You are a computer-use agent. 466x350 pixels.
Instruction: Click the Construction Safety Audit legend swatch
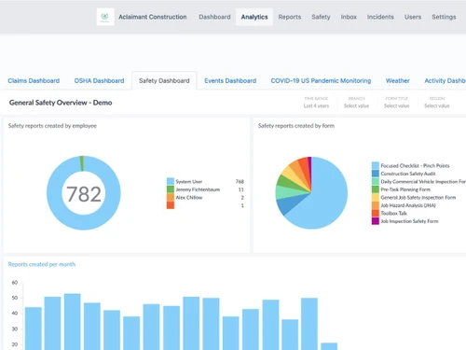coord(376,174)
